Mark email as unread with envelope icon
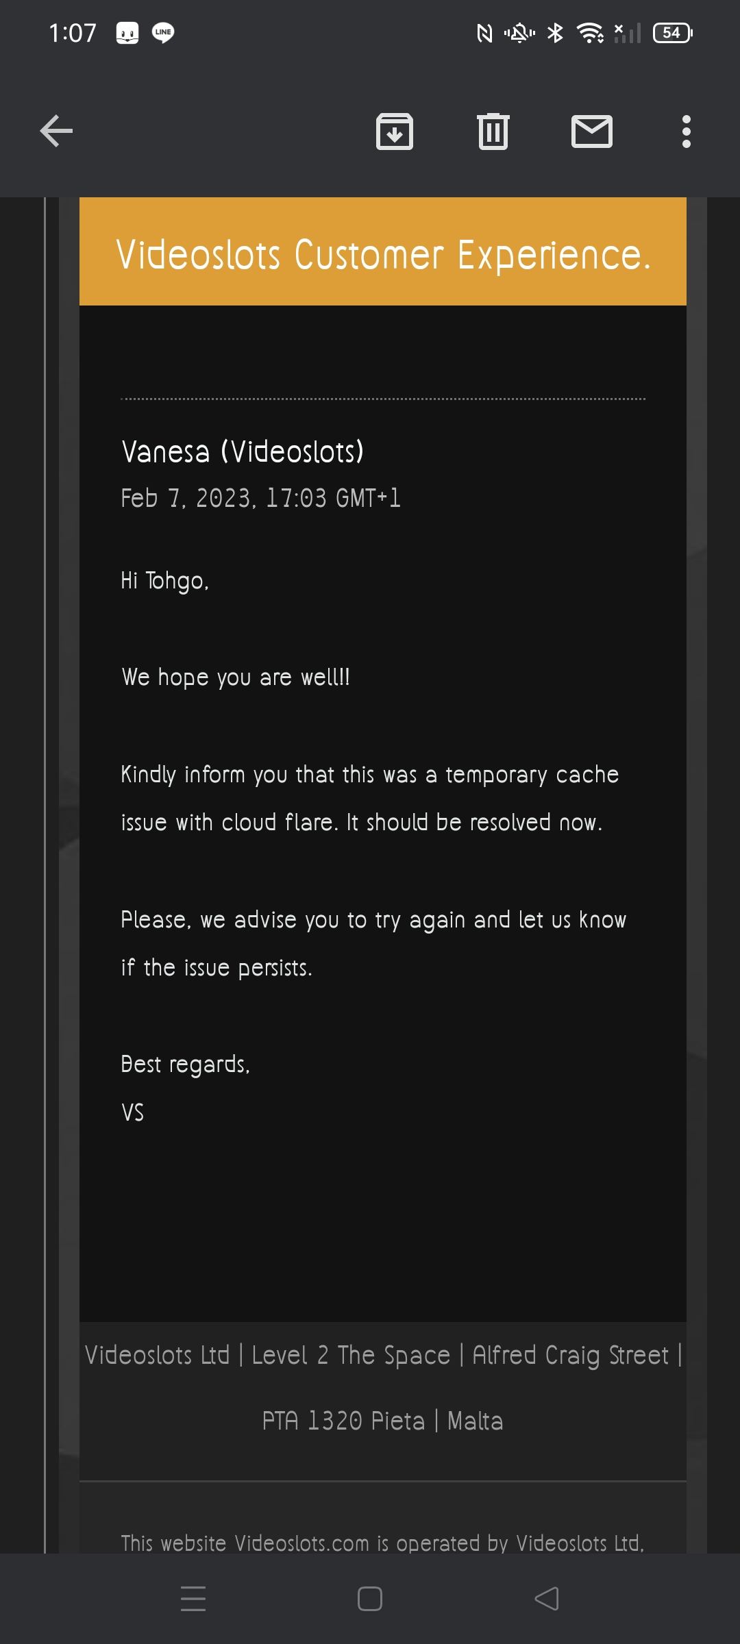Image resolution: width=740 pixels, height=1644 pixels. click(592, 131)
